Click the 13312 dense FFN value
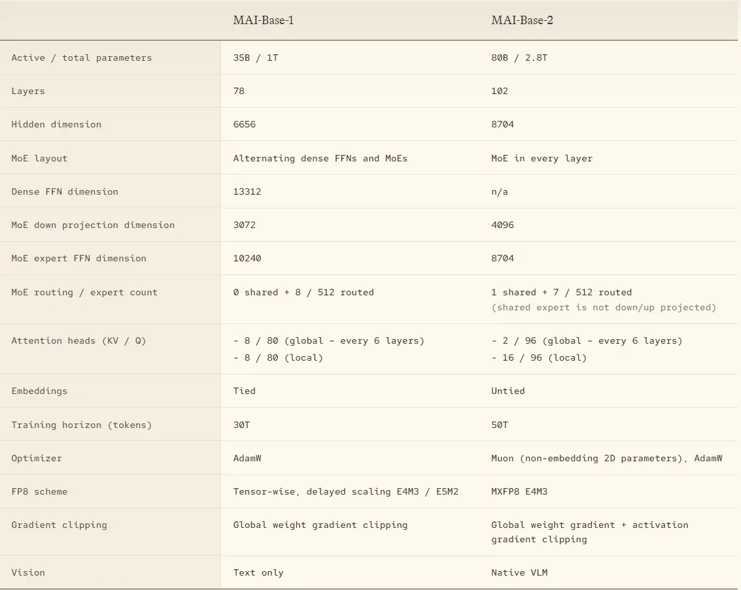 pyautogui.click(x=247, y=191)
